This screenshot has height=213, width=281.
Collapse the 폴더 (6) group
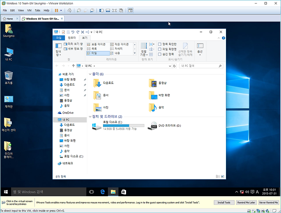coord(90,74)
